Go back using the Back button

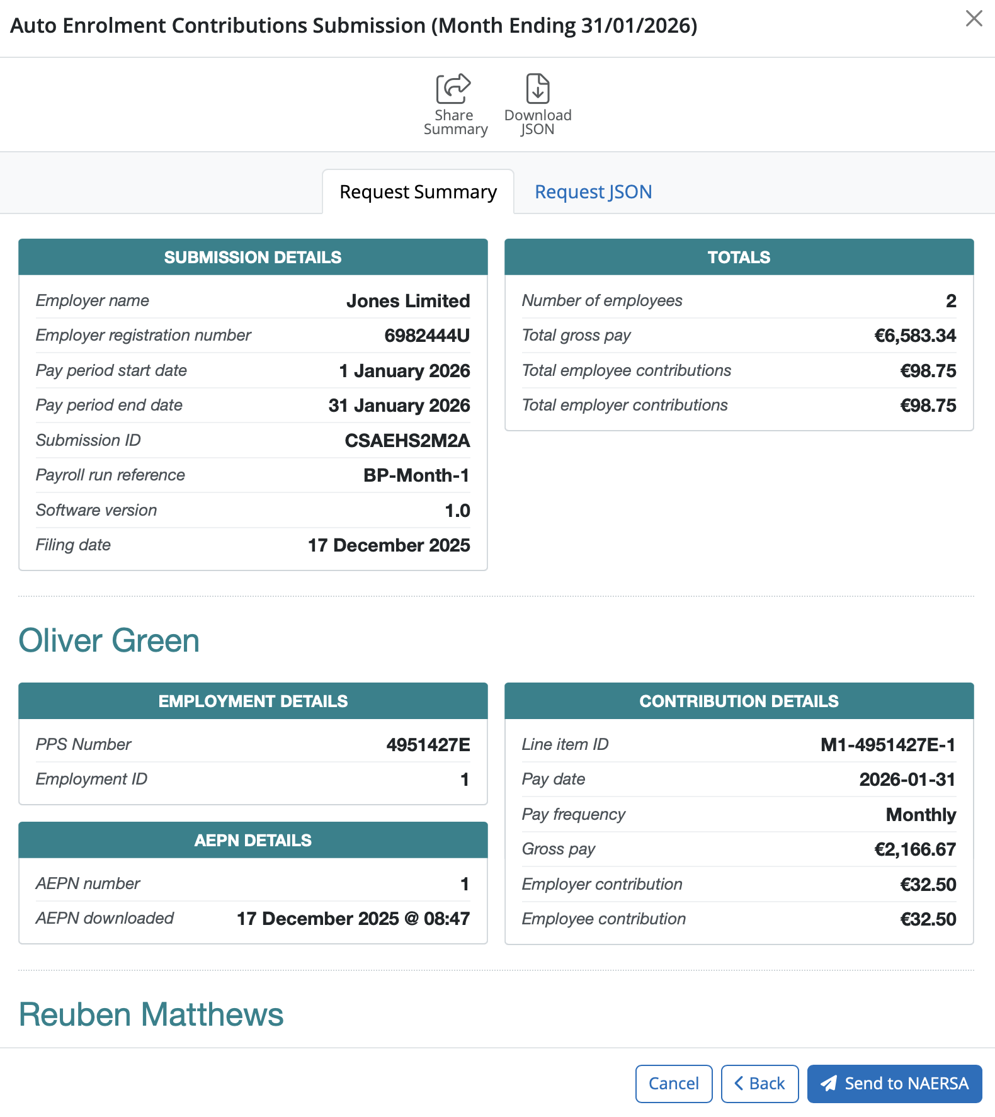[x=759, y=1084]
